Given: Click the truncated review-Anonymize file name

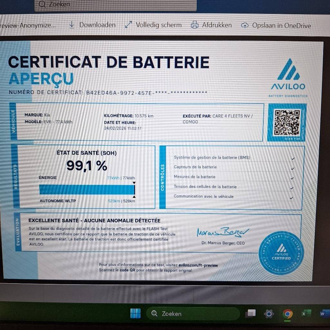Looking at the screenshot, I should coord(28,25).
